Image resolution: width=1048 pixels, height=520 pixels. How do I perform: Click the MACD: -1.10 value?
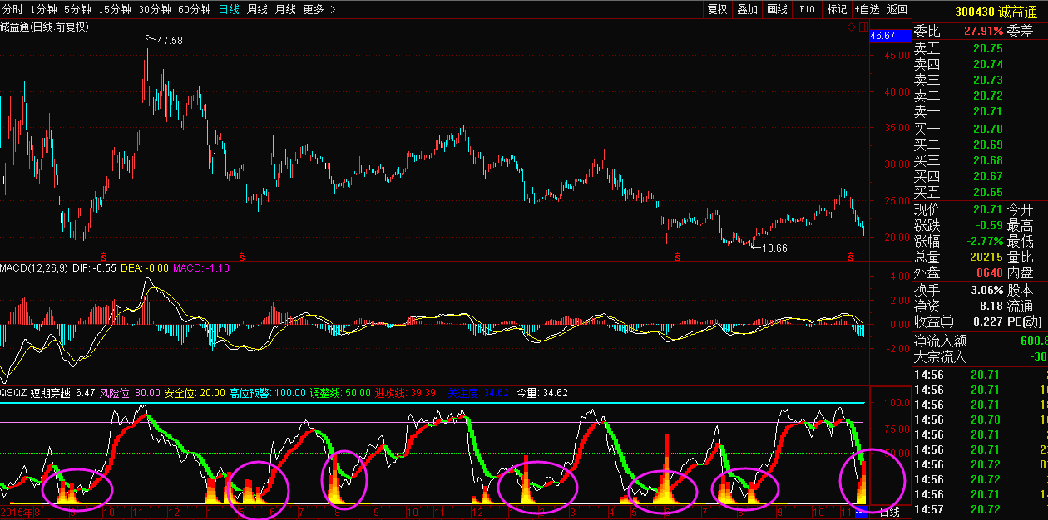click(x=201, y=268)
